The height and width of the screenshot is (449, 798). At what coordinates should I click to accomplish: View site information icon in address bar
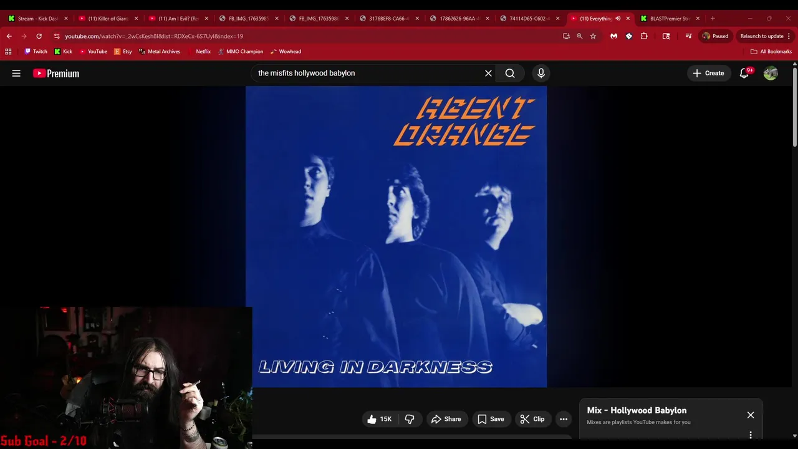(57, 36)
